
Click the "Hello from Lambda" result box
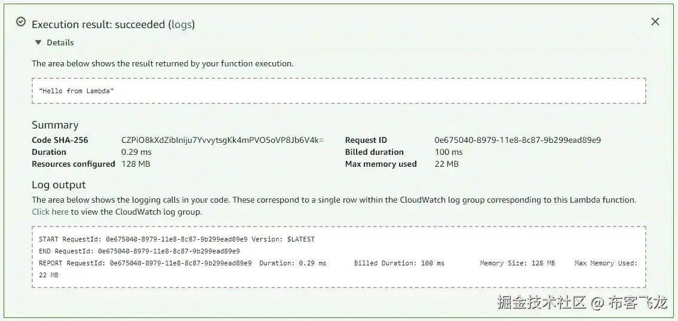pos(338,91)
